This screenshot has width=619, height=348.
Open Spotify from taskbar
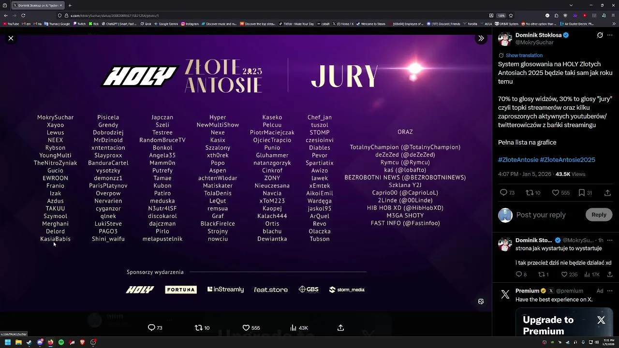pos(61,342)
